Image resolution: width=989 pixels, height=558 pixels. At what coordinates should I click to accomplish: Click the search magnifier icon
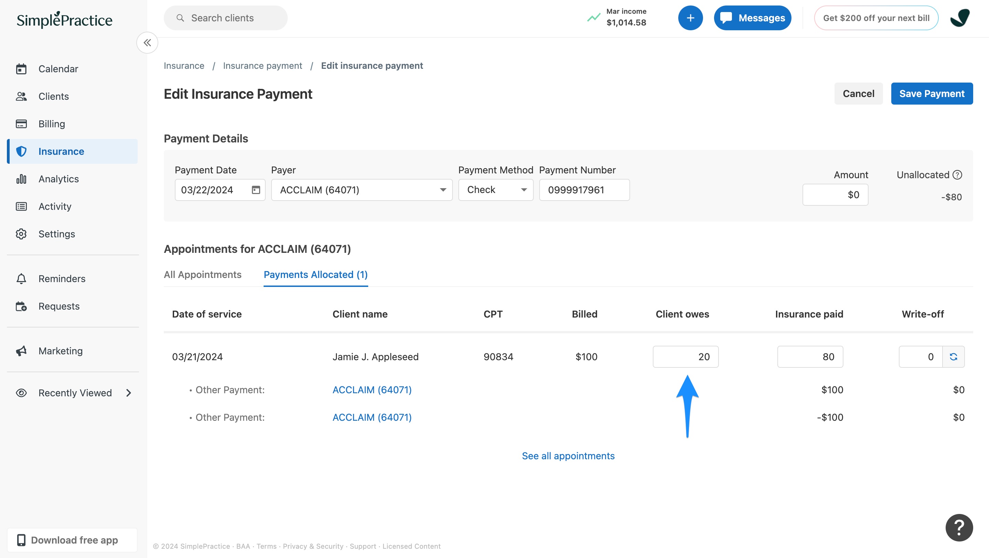[x=180, y=18]
